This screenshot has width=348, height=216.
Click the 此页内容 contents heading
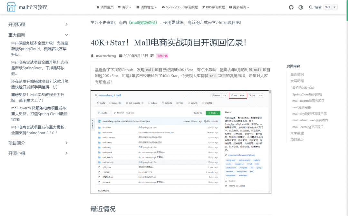(x=293, y=66)
